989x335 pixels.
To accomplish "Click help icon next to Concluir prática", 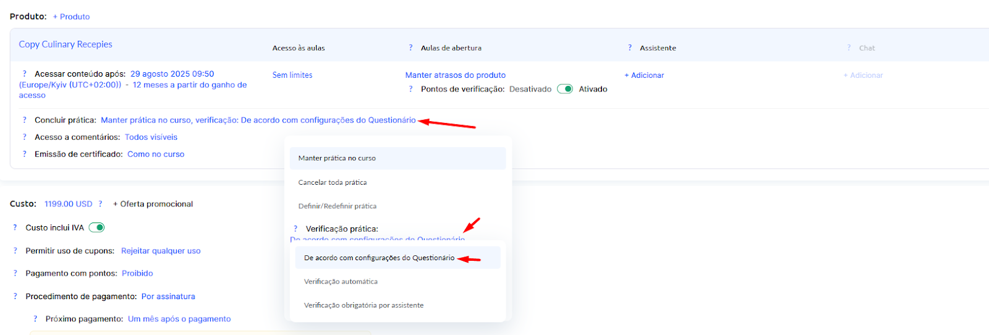I will [25, 120].
